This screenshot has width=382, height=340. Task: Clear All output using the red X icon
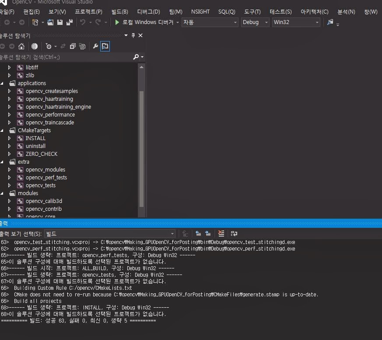tap(221, 233)
